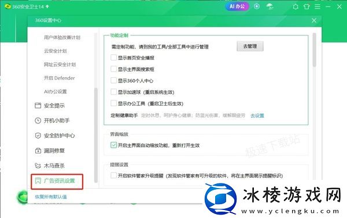Select 网址云安全计划 in sidebar

point(60,65)
